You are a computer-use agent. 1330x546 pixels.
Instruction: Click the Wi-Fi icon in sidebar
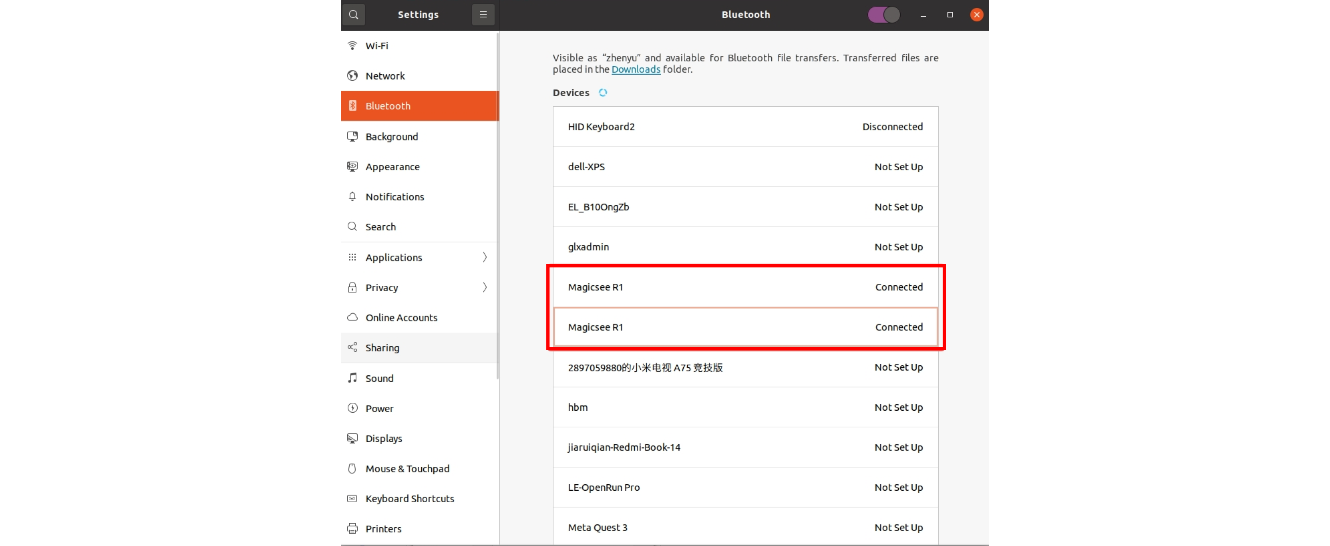(x=352, y=46)
